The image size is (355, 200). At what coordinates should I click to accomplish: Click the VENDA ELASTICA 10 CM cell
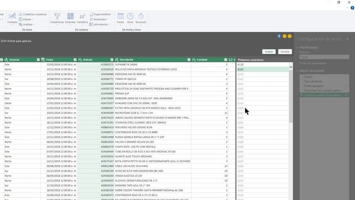pos(153,176)
